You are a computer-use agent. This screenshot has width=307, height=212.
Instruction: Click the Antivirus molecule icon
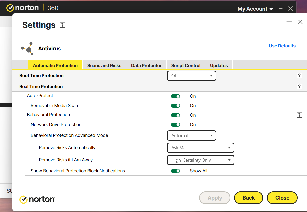[x=27, y=49]
